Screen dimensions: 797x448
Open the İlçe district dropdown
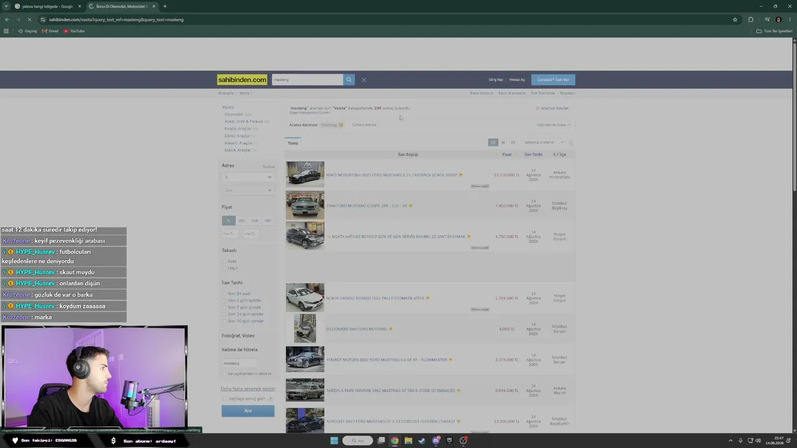point(248,190)
